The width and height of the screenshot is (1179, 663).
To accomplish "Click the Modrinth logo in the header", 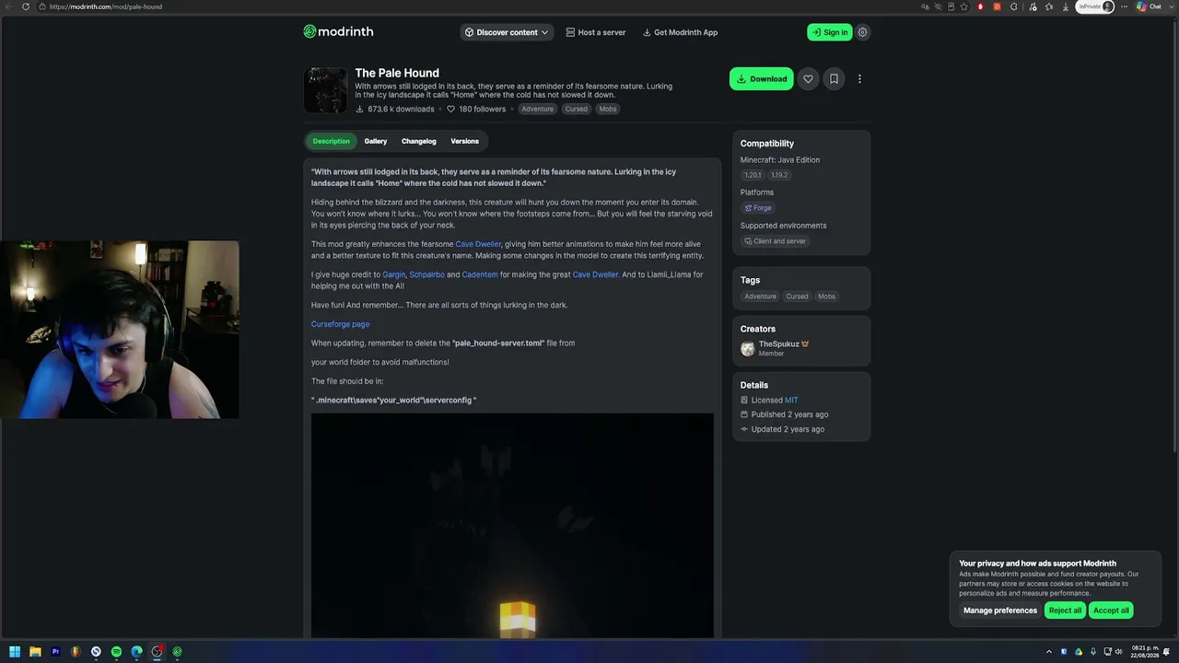I will [x=338, y=31].
